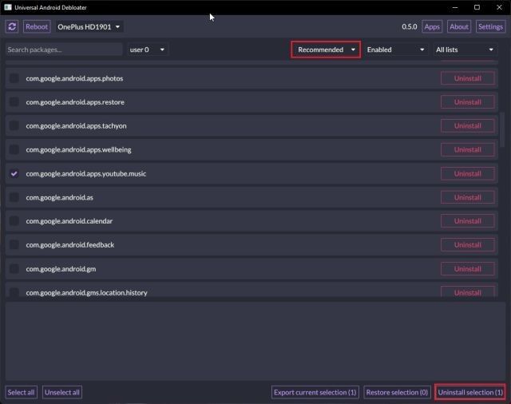Viewport: 511px width, 404px height.
Task: Click Uninstall selection (1) button
Action: [470, 392]
